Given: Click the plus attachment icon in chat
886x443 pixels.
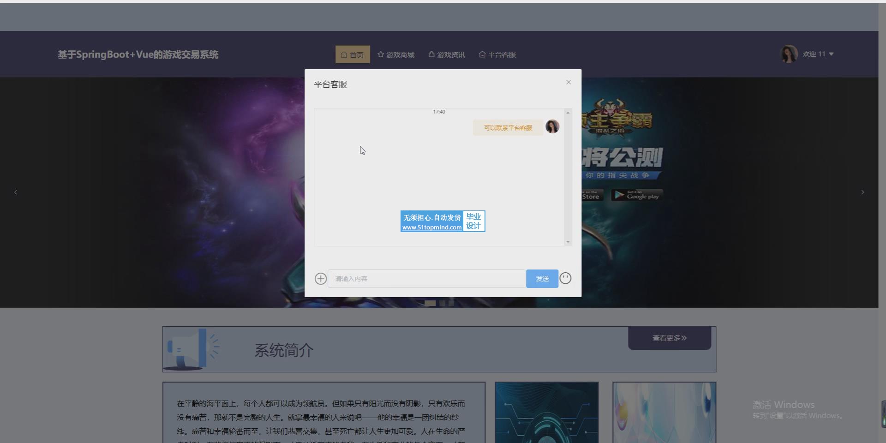Looking at the screenshot, I should tap(321, 279).
